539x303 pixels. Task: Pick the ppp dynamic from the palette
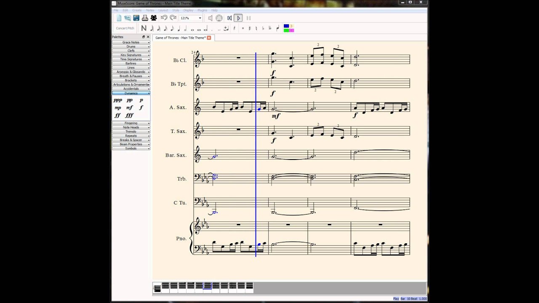point(118,101)
